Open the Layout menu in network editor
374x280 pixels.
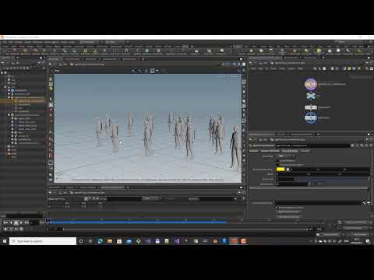coord(291,68)
